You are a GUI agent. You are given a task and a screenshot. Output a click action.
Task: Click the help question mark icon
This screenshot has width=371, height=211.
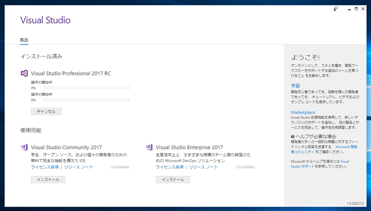tap(293, 136)
